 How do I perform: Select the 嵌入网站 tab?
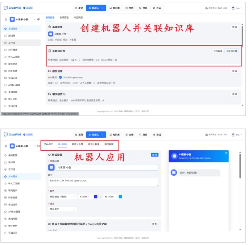[x=62, y=144]
